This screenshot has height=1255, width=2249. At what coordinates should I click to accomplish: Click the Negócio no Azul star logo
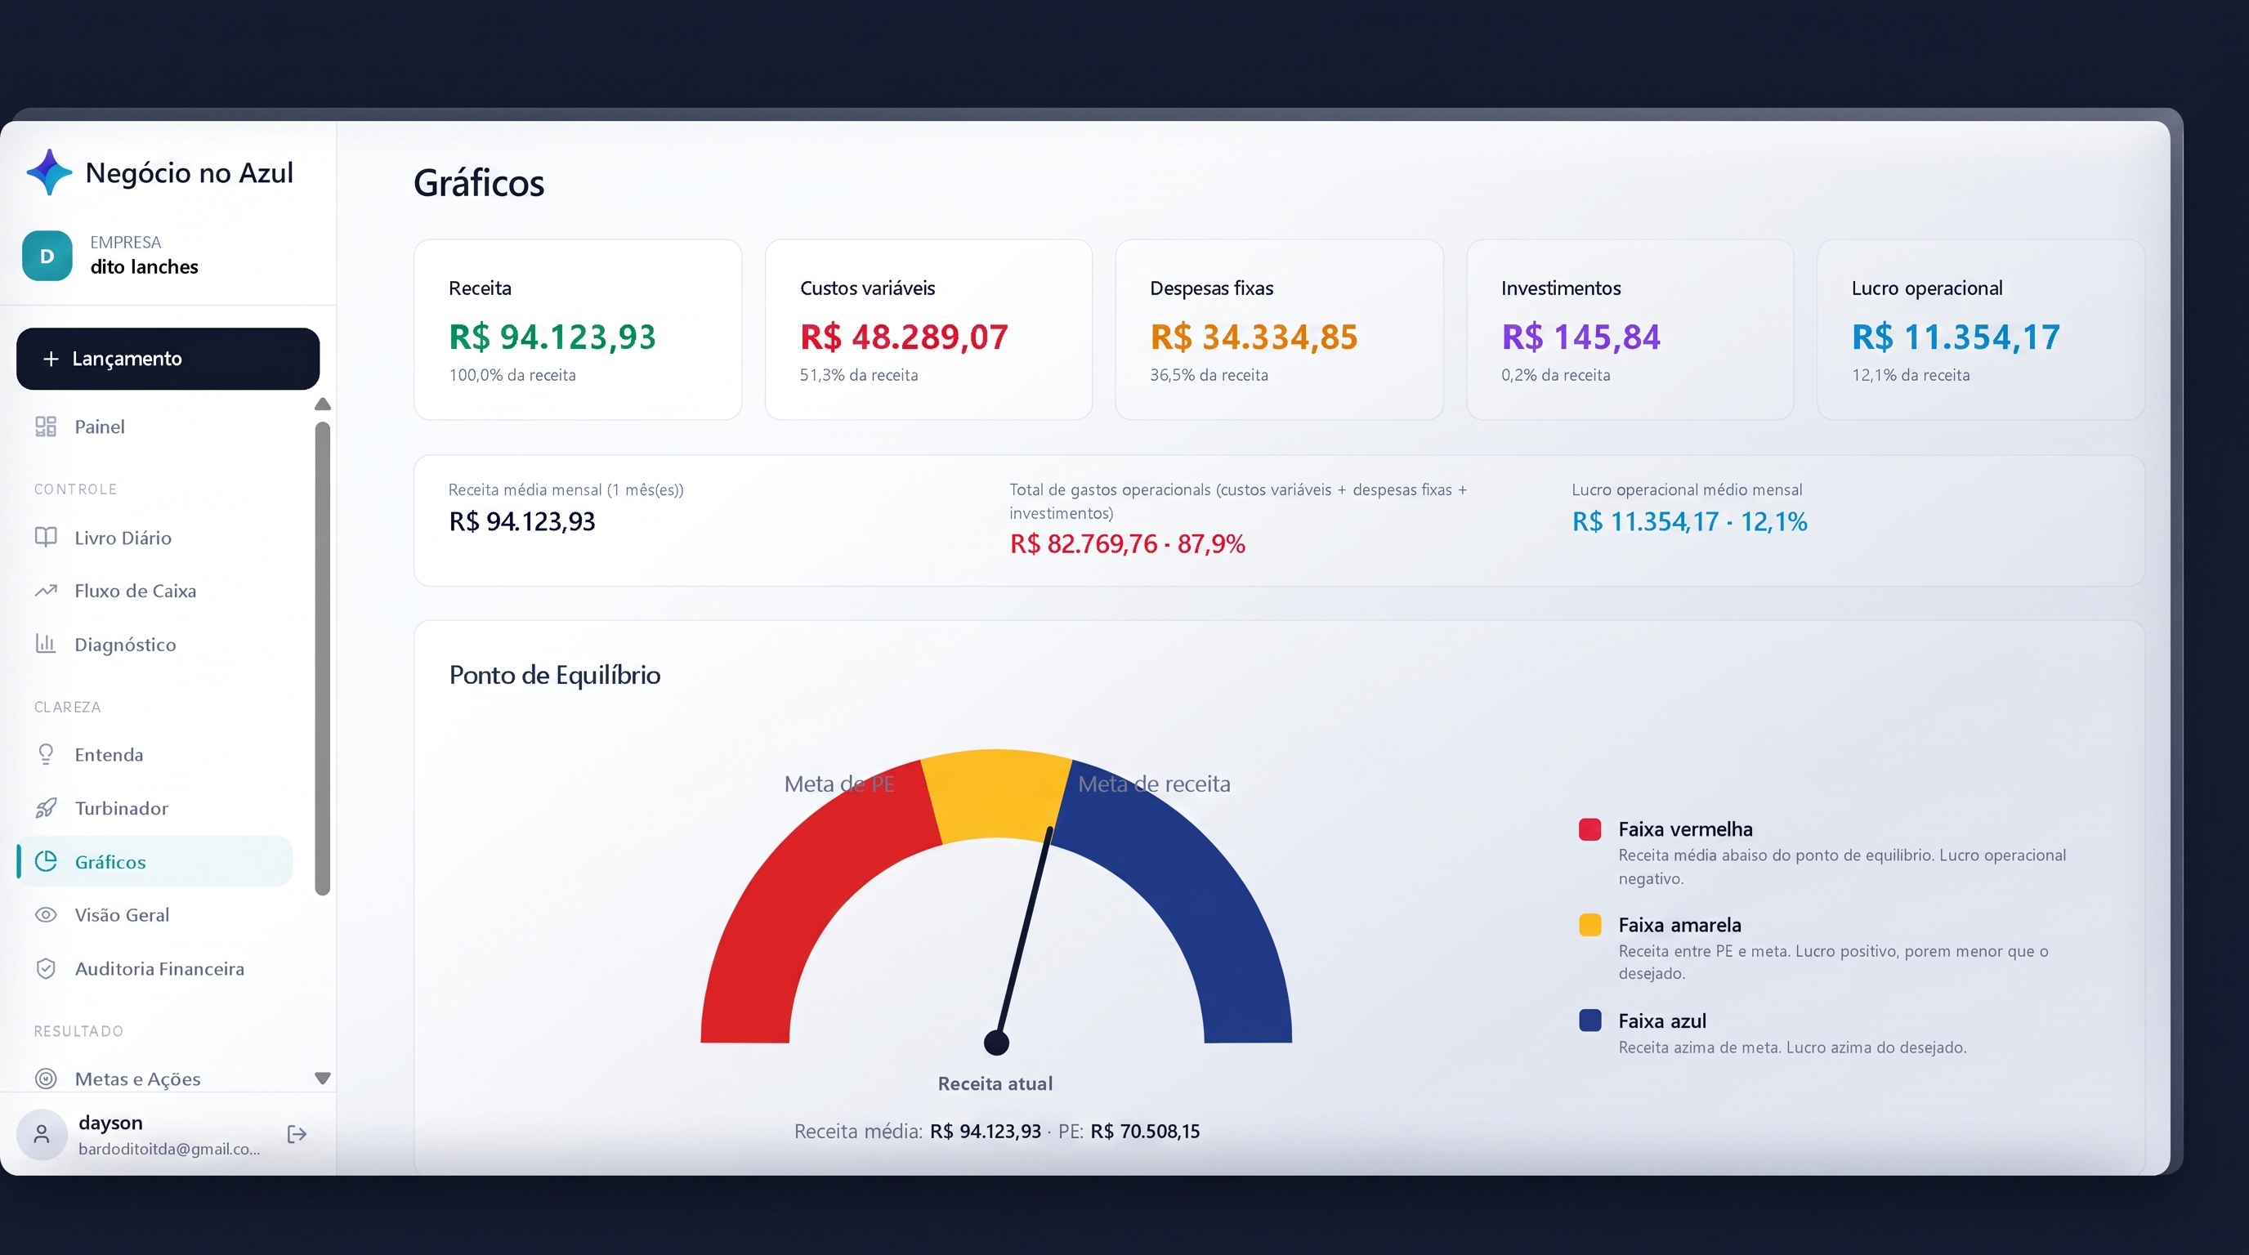49,172
